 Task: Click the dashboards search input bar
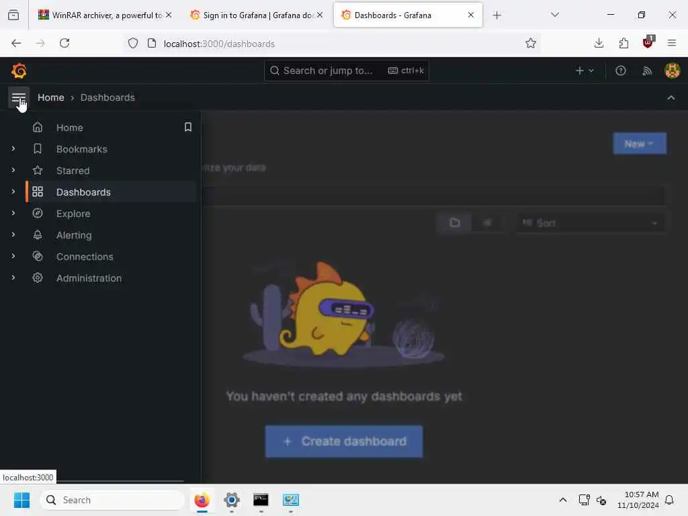point(435,196)
